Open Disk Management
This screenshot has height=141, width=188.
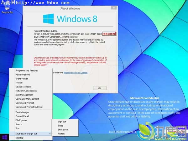click(31, 95)
